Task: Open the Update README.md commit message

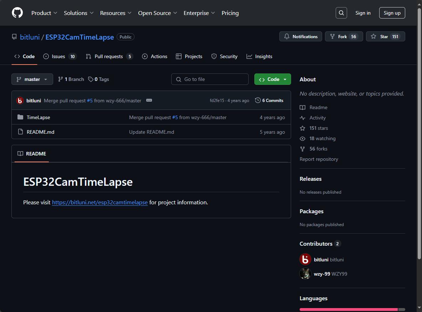Action: pos(152,132)
